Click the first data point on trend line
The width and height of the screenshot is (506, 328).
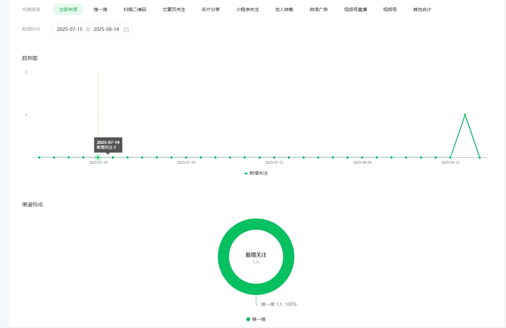[x=39, y=157]
